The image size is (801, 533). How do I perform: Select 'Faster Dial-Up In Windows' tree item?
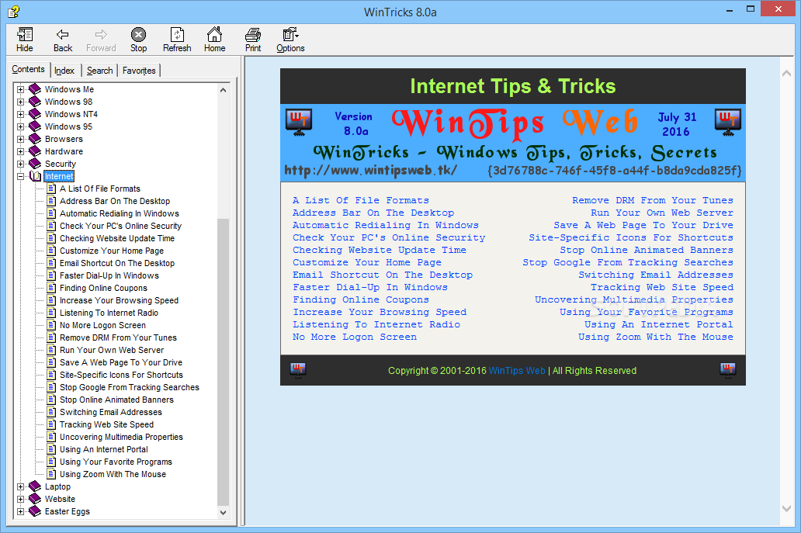tap(109, 275)
